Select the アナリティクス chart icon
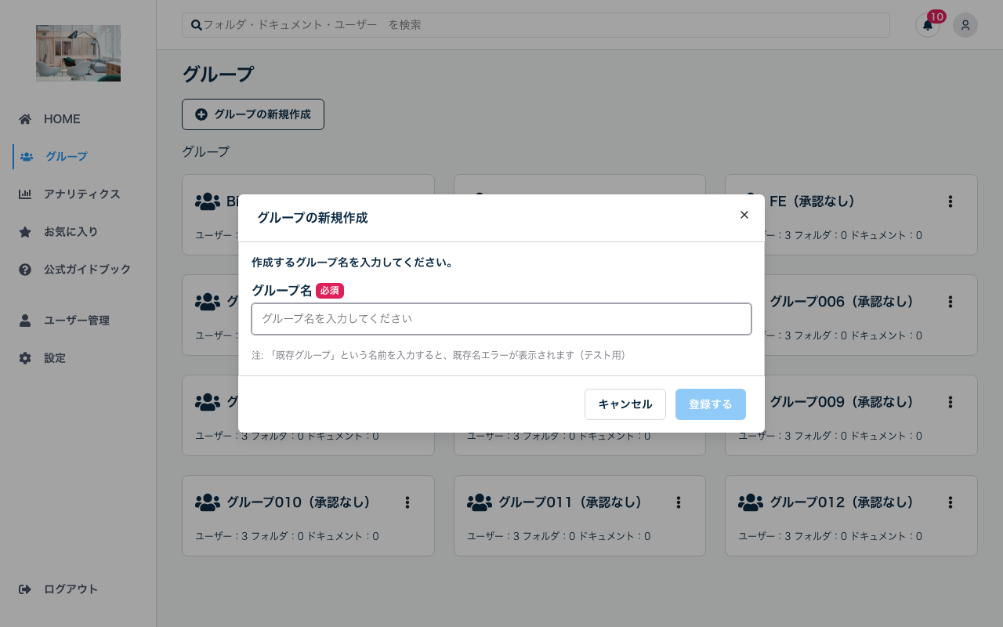1003x627 pixels. pos(25,194)
